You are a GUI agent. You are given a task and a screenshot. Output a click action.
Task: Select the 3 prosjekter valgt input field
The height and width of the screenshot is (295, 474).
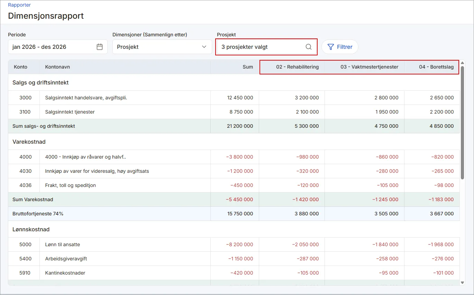coord(266,47)
